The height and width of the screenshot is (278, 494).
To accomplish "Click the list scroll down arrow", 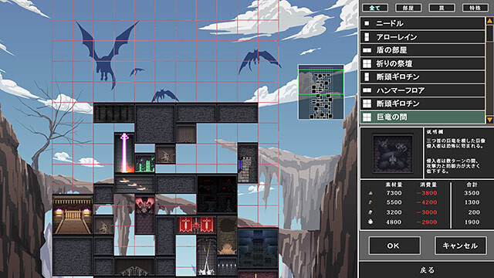I will pyautogui.click(x=489, y=120).
